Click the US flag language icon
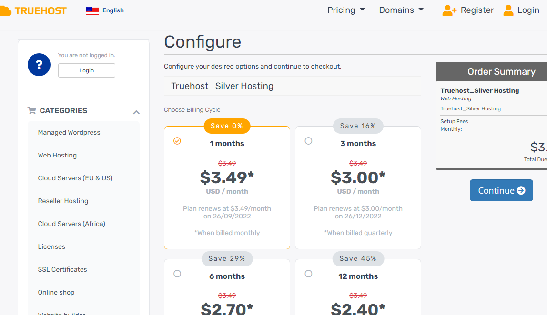 92,10
